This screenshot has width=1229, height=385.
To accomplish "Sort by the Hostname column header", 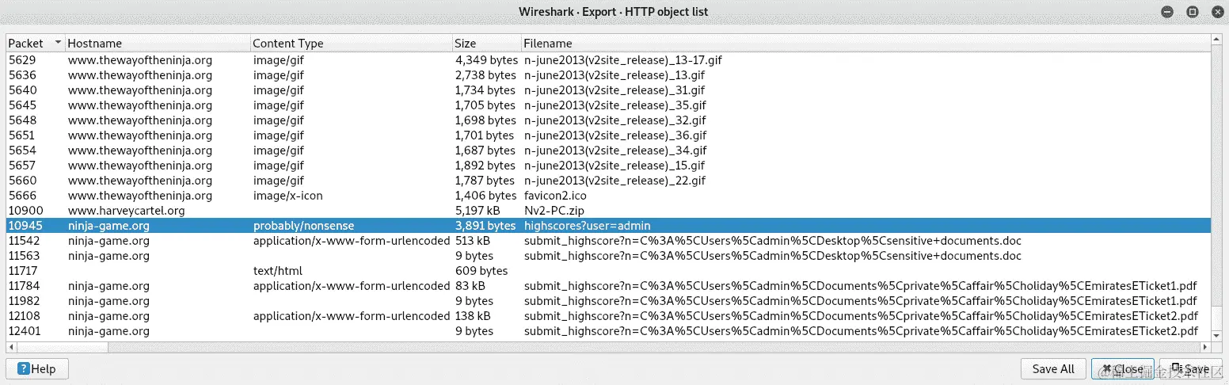I will pyautogui.click(x=158, y=44).
